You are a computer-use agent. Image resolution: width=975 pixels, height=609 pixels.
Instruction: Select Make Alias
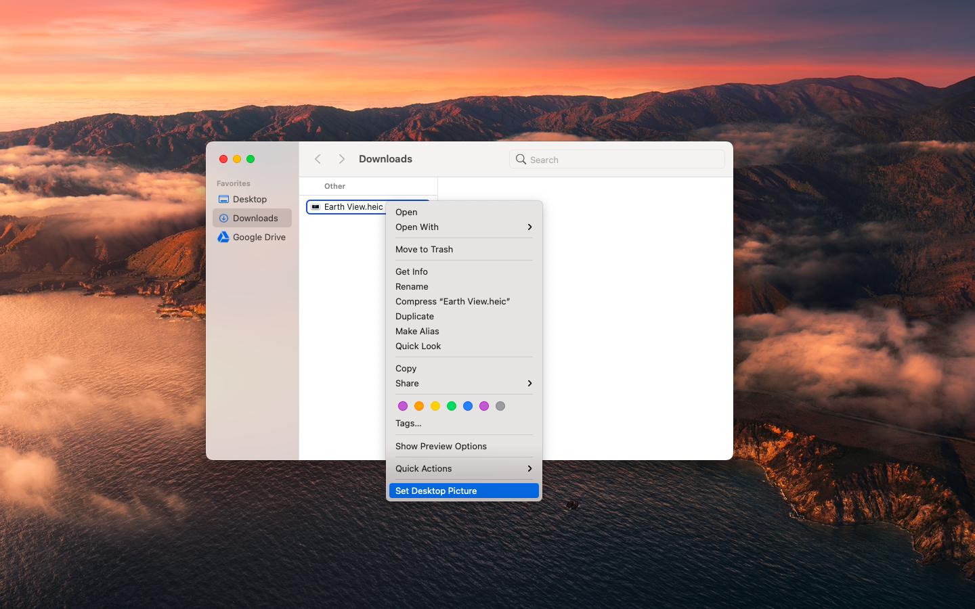tap(464, 331)
